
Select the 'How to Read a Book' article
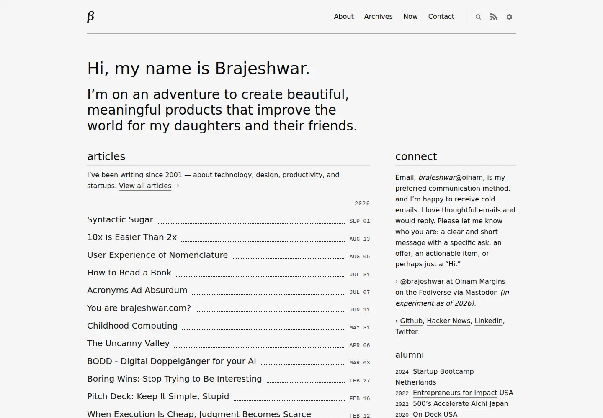point(129,273)
